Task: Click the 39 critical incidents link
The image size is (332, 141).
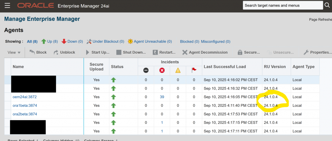Action: pyautogui.click(x=162, y=97)
